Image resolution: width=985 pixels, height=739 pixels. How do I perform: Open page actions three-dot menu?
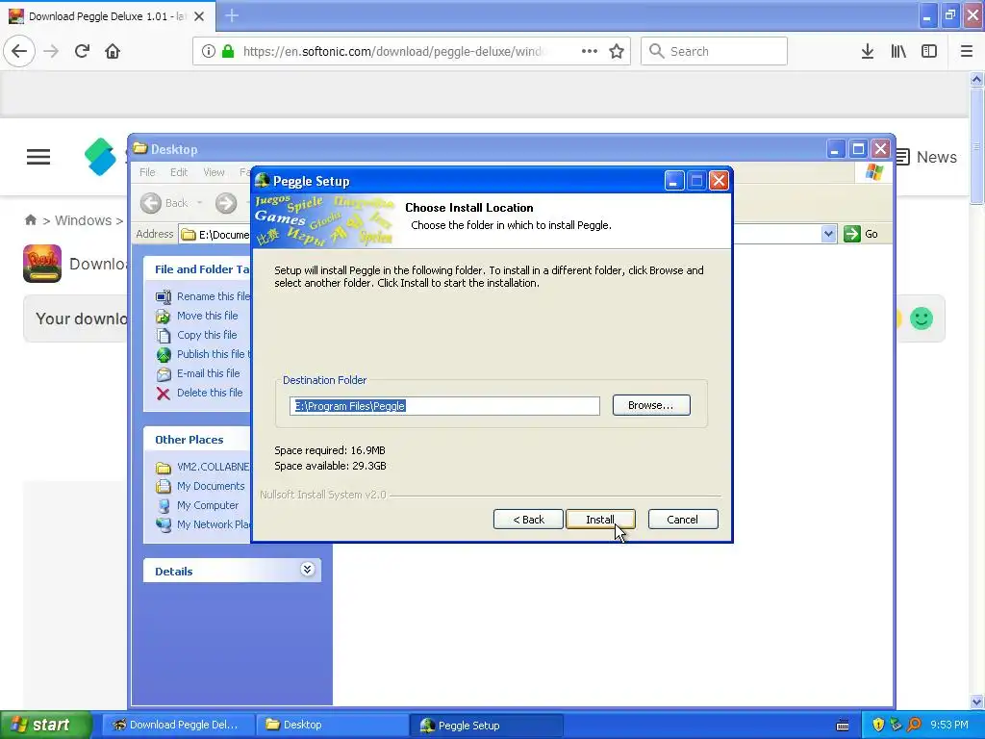point(590,51)
